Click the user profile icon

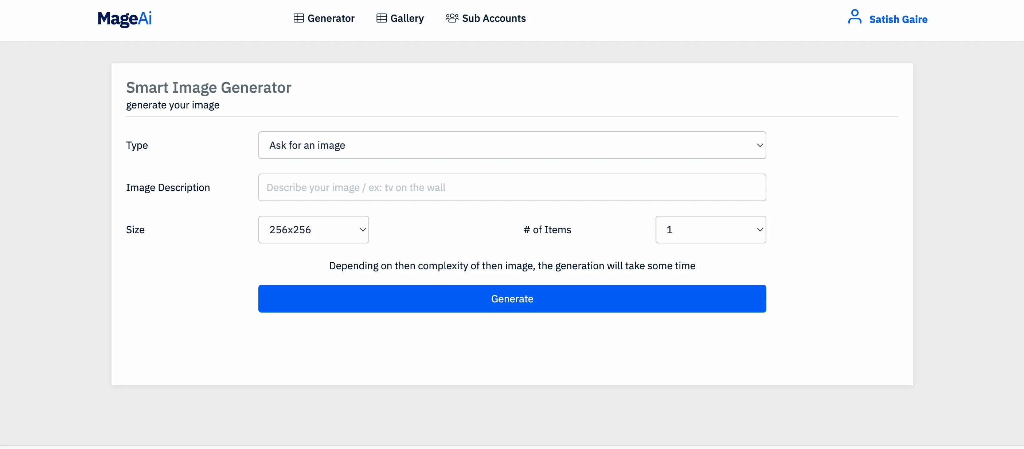point(854,17)
